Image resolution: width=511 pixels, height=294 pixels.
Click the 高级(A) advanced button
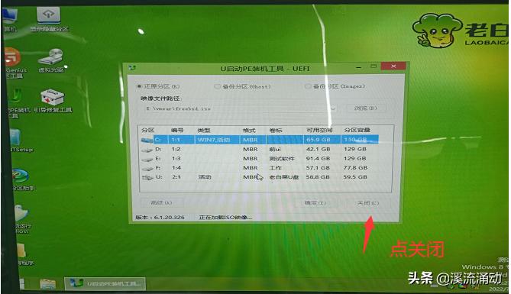click(161, 202)
